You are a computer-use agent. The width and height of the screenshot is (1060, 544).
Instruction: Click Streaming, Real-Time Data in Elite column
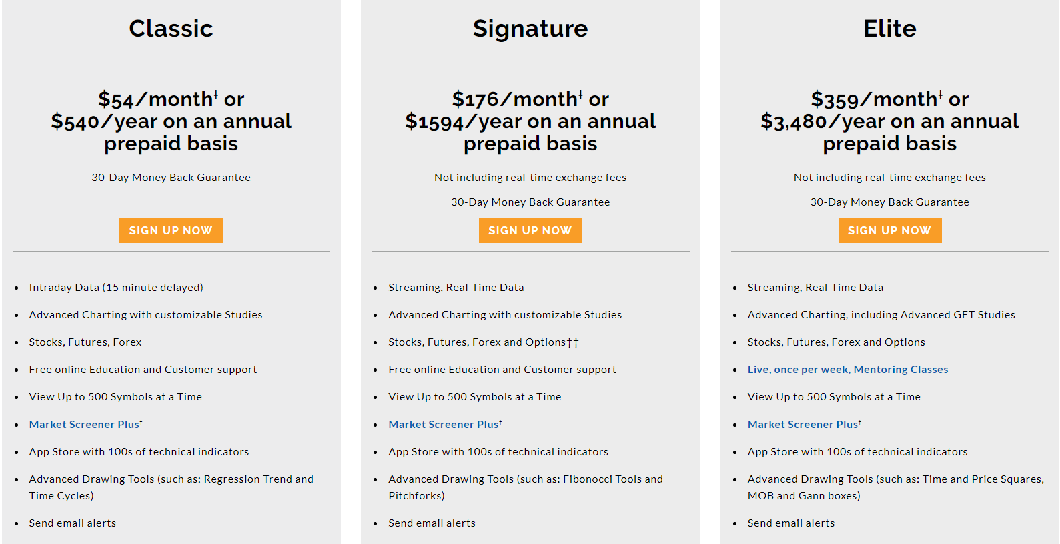click(815, 287)
